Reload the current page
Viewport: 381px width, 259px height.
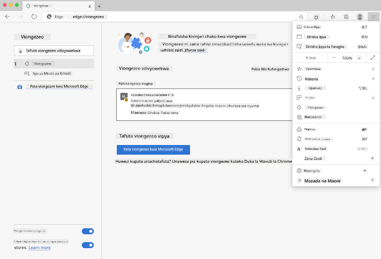pyautogui.click(x=34, y=16)
